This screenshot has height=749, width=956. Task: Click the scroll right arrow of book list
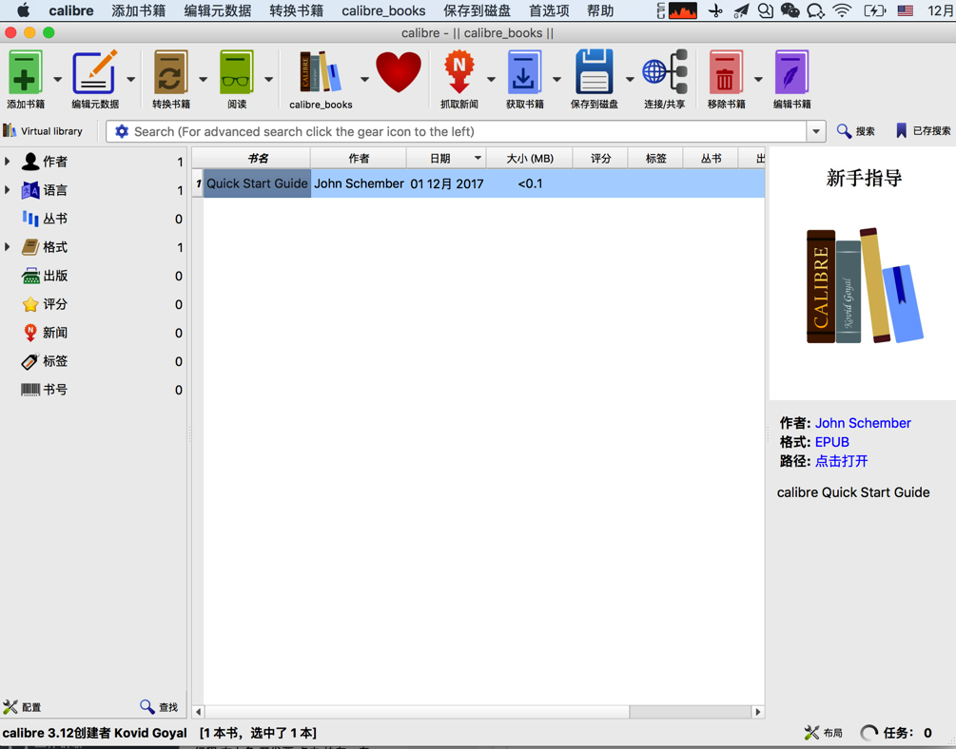click(x=758, y=711)
